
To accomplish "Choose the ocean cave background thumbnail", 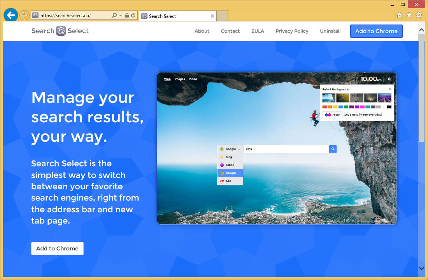I will 329,98.
